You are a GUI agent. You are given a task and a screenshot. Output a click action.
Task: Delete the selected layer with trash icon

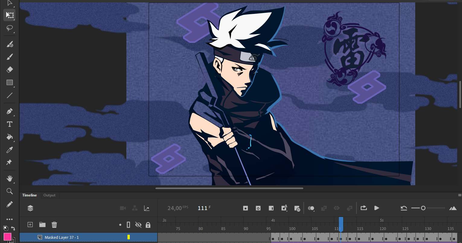pos(54,225)
